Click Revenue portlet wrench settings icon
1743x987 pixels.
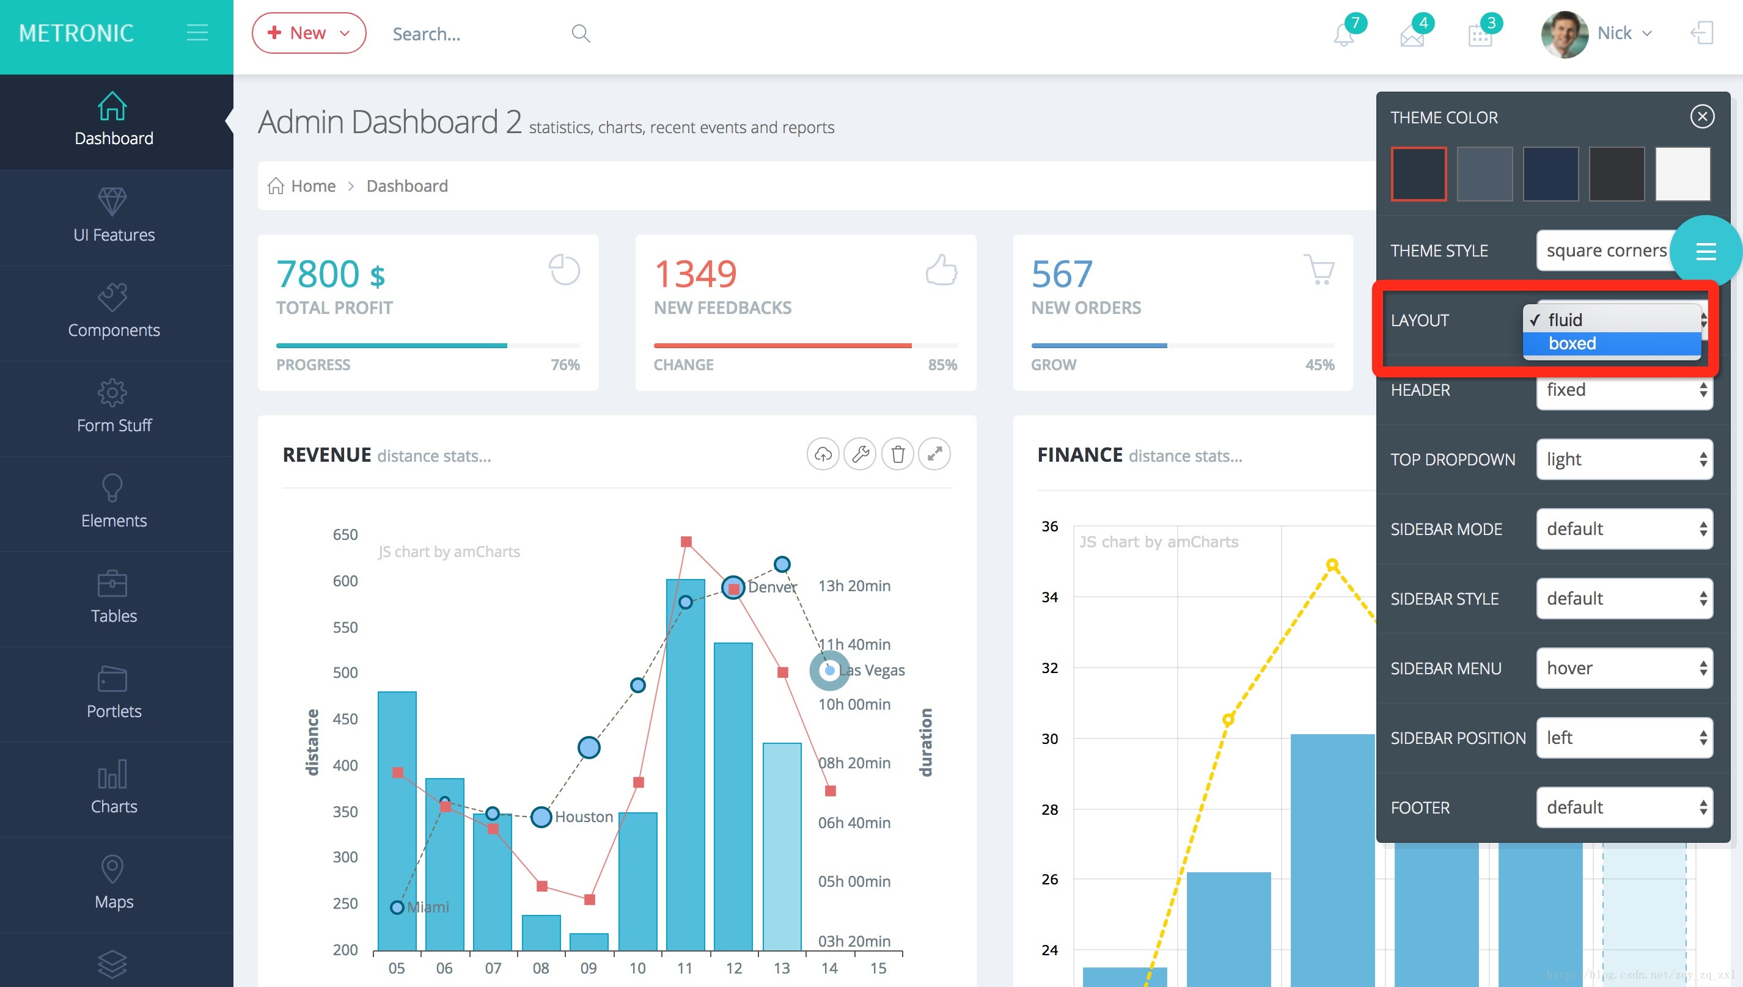[860, 454]
